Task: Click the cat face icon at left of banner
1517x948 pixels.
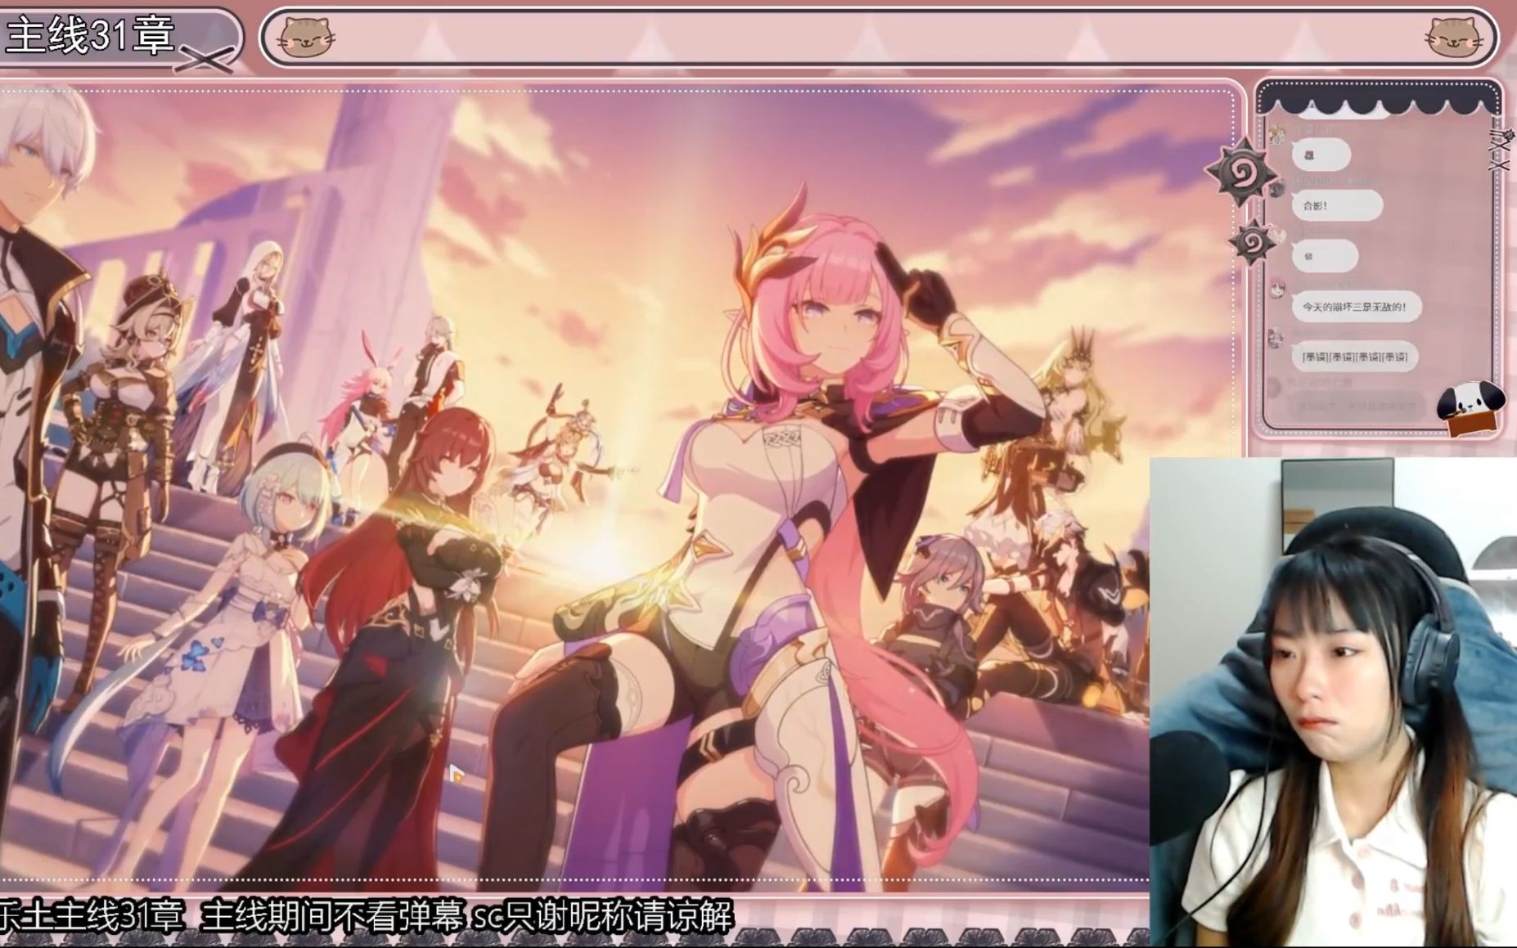Action: coord(306,38)
